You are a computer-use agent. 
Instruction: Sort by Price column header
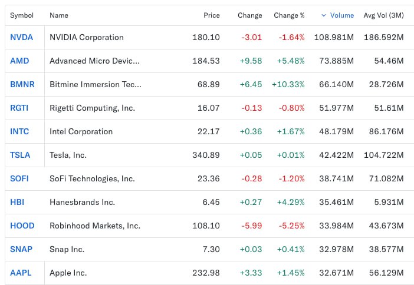[211, 15]
